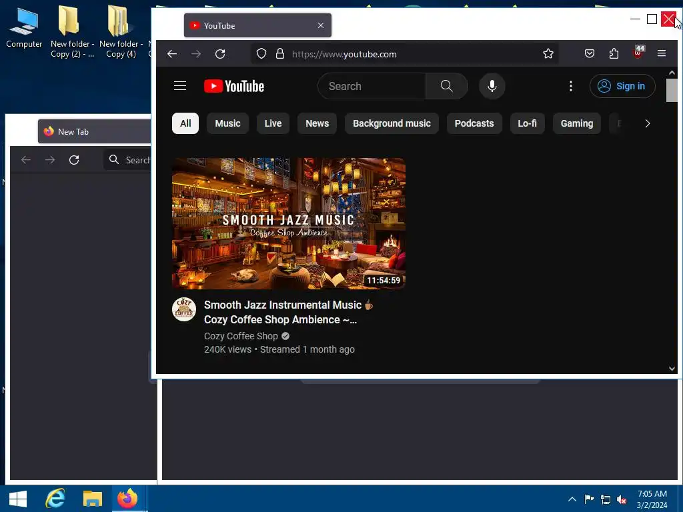
Task: Show hidden tray icons chevron
Action: [x=572, y=499]
